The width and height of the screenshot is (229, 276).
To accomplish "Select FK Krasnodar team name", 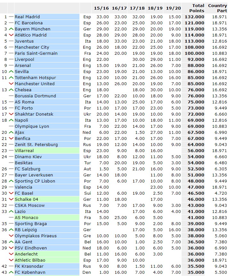I will click(29, 266).
